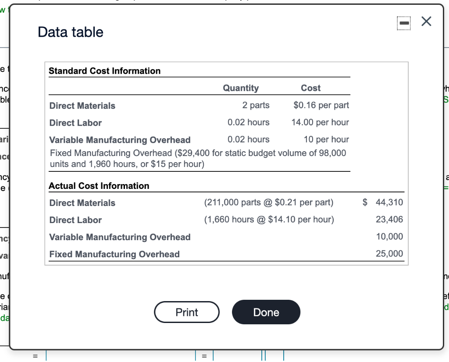This screenshot has width=449, height=362.
Task: Click the Print button
Action: (x=187, y=312)
